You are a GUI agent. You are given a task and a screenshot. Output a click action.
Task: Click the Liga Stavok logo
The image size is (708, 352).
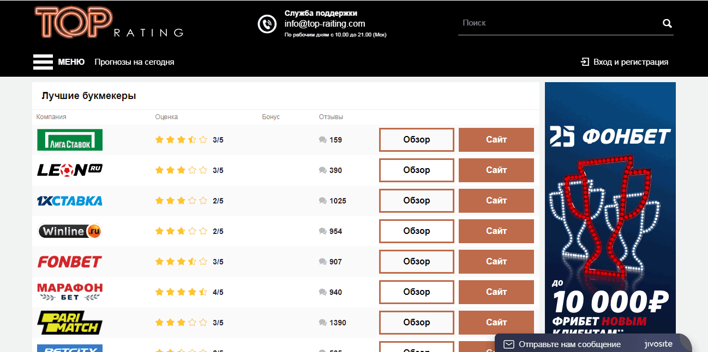(x=70, y=140)
